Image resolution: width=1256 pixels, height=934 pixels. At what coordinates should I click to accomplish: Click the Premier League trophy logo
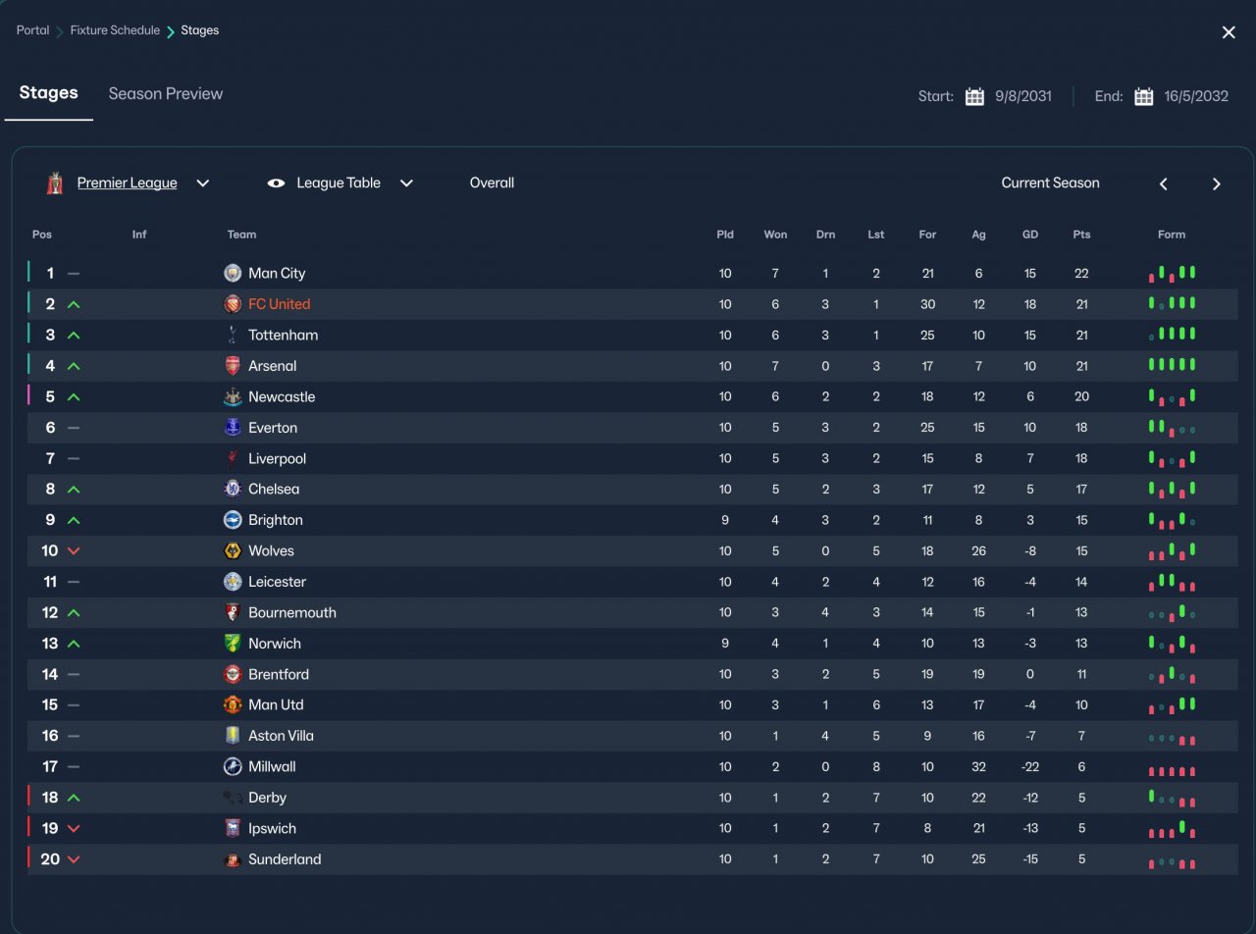[55, 183]
